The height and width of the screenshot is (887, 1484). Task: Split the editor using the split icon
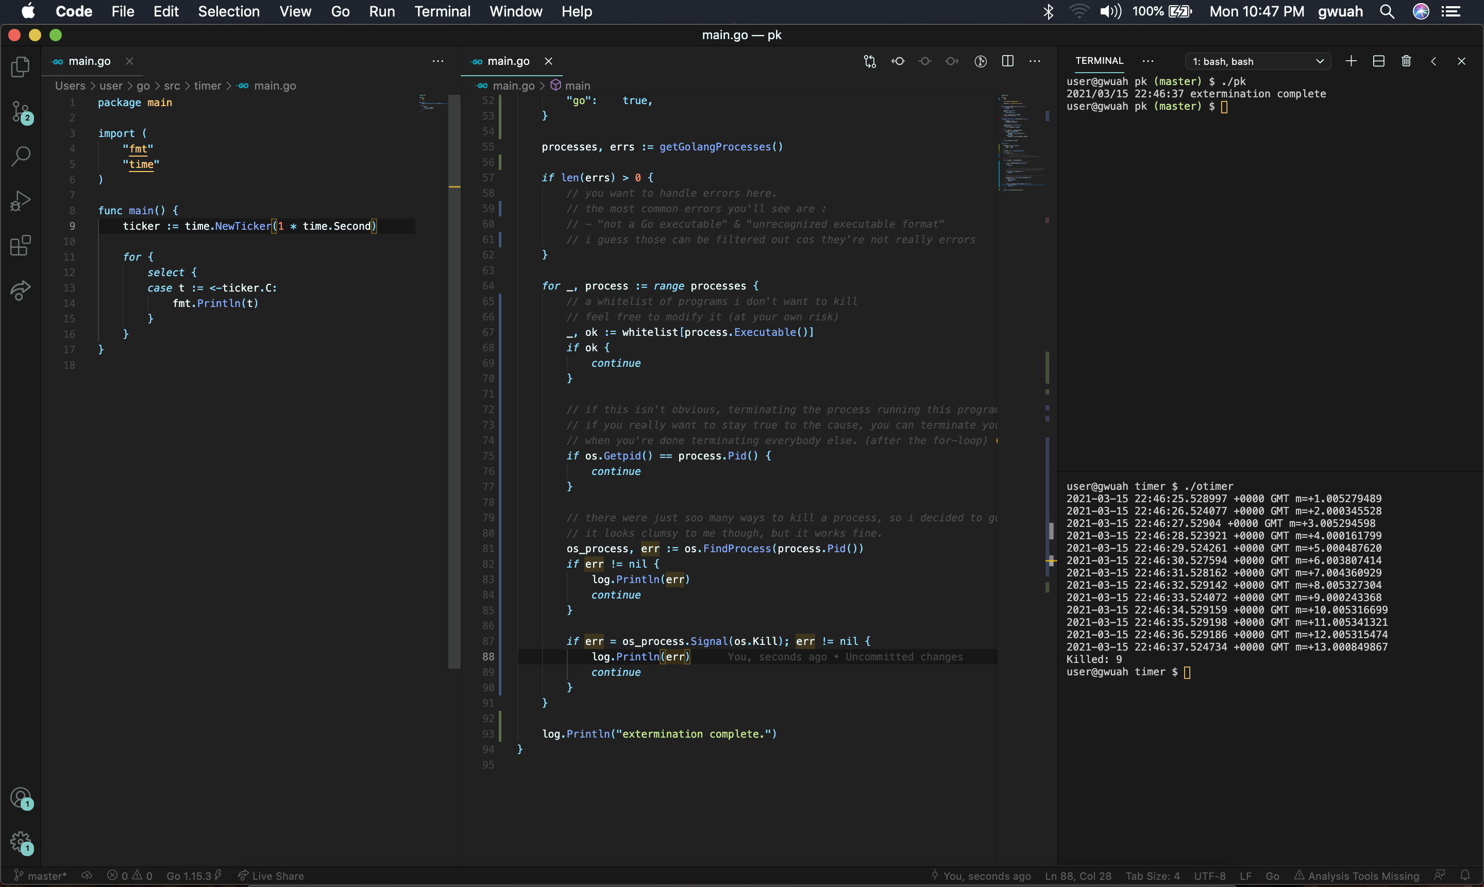coord(1007,61)
